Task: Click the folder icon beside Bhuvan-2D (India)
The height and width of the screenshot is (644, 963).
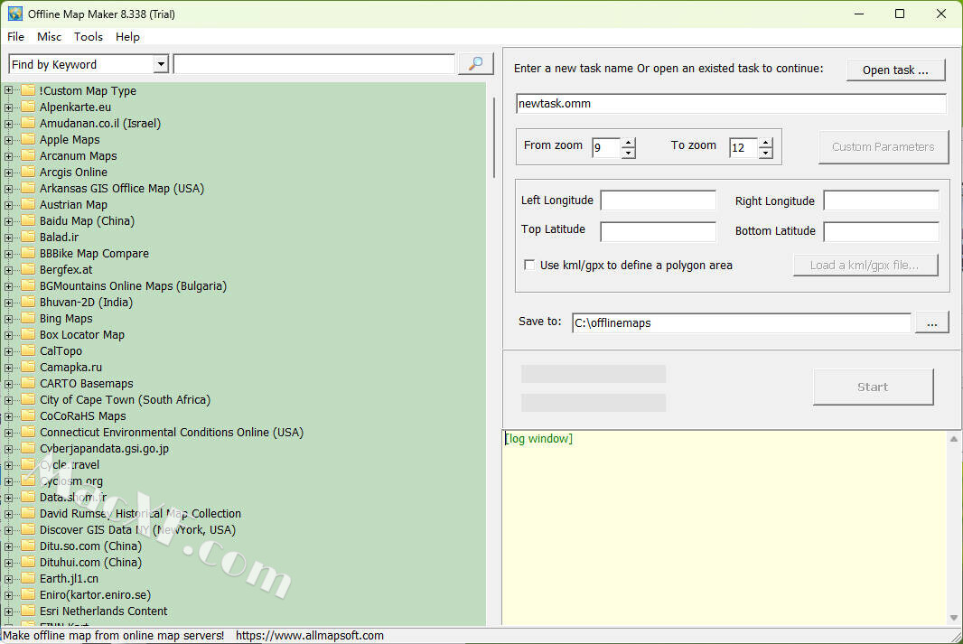Action: 28,302
